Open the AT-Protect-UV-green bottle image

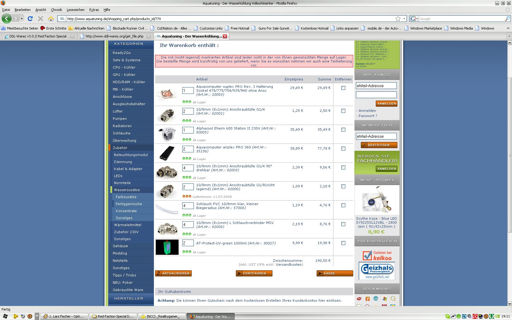pyautogui.click(x=167, y=247)
